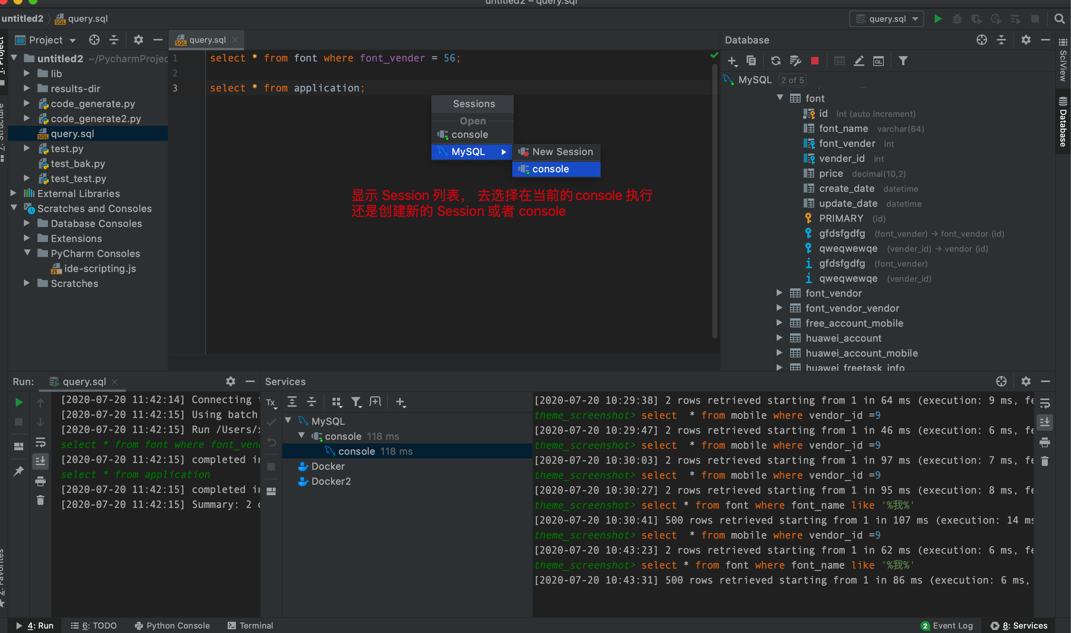Select query.sql in the Project tree
This screenshot has height=633, width=1071.
tap(88, 133)
